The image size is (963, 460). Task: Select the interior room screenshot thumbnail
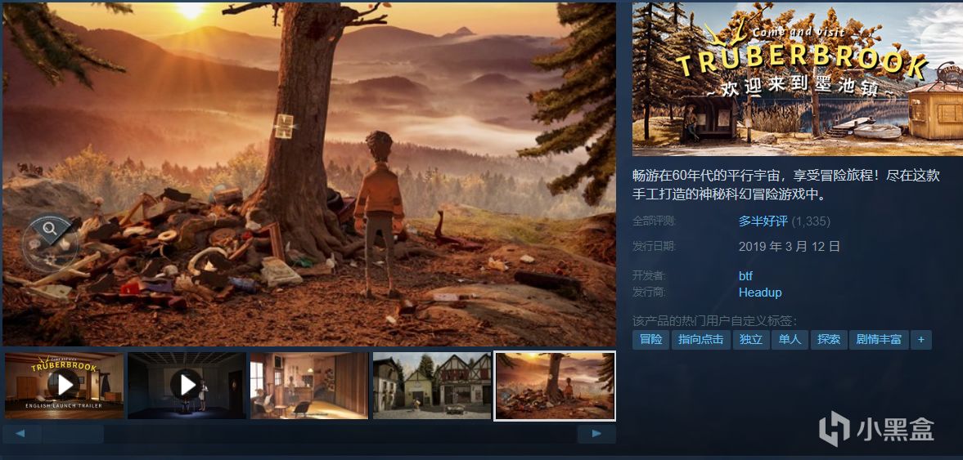[309, 385]
